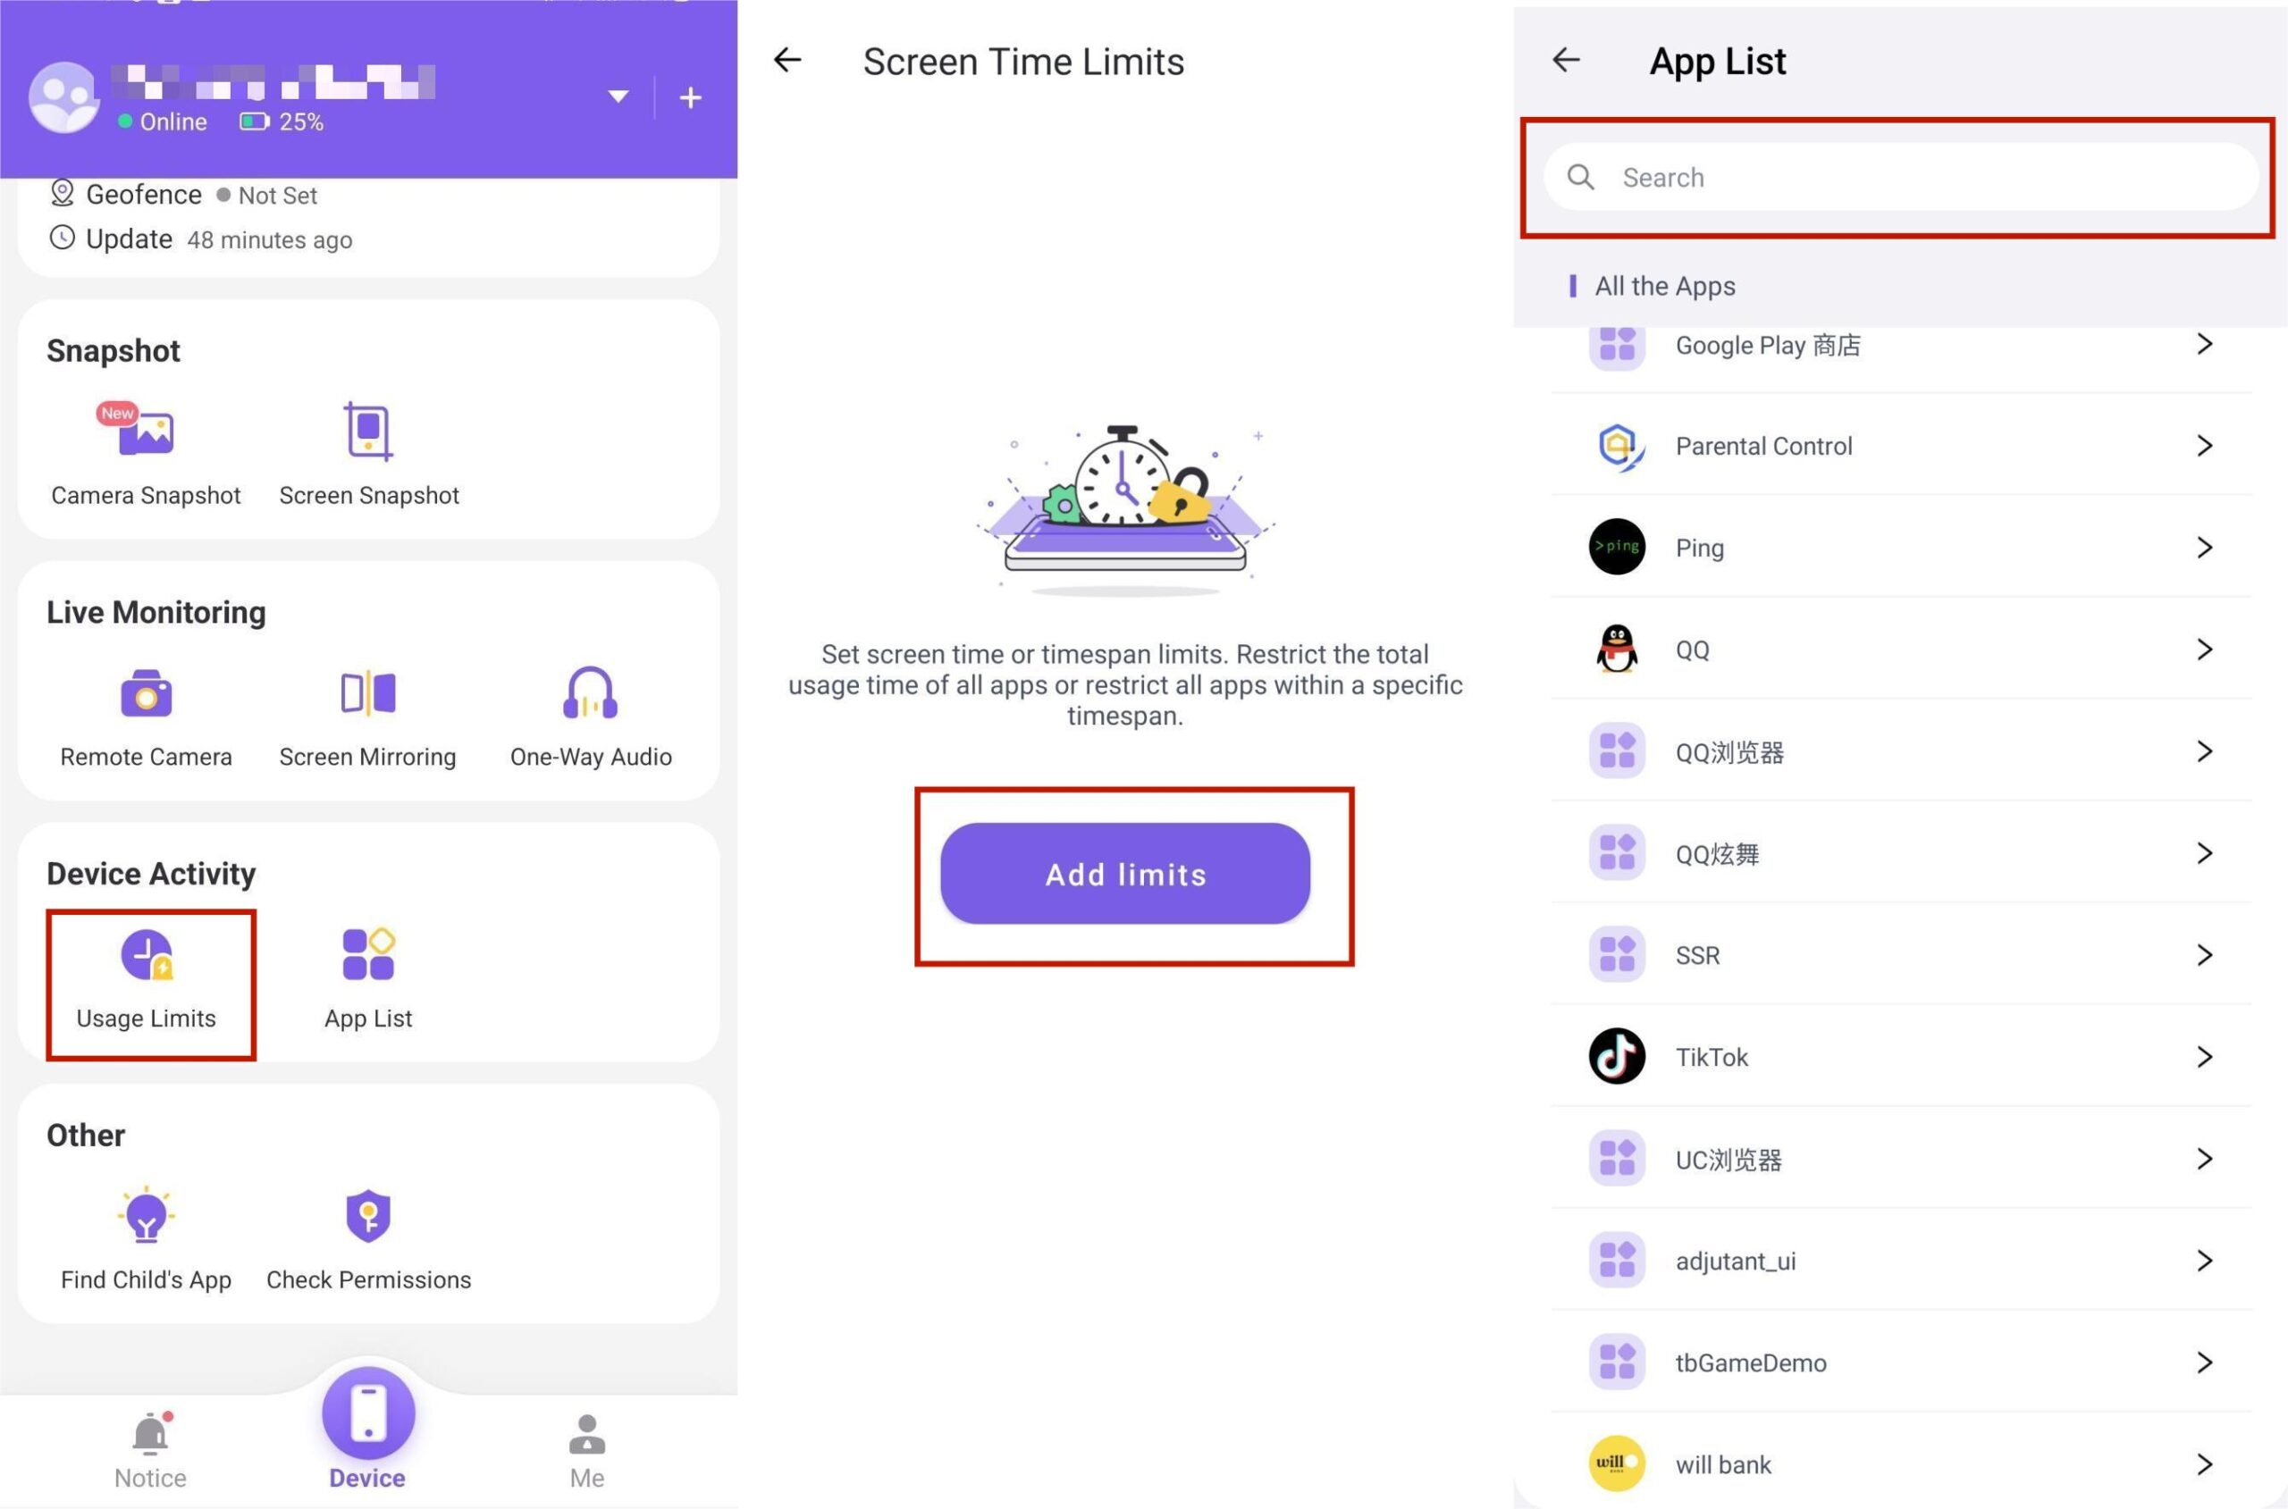Click back arrow on Screen Time Limits
This screenshot has width=2288, height=1509.
(x=790, y=61)
